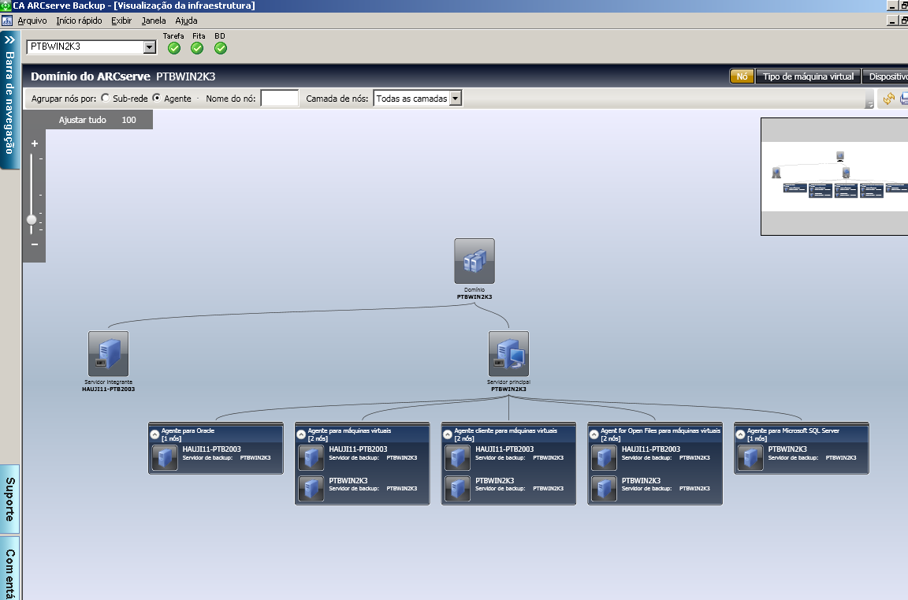This screenshot has width=908, height=600.
Task: Click PTBWIN2K3 icon in Agent for Open Files
Action: [604, 488]
